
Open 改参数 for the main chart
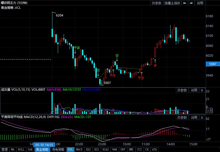click(x=157, y=3)
